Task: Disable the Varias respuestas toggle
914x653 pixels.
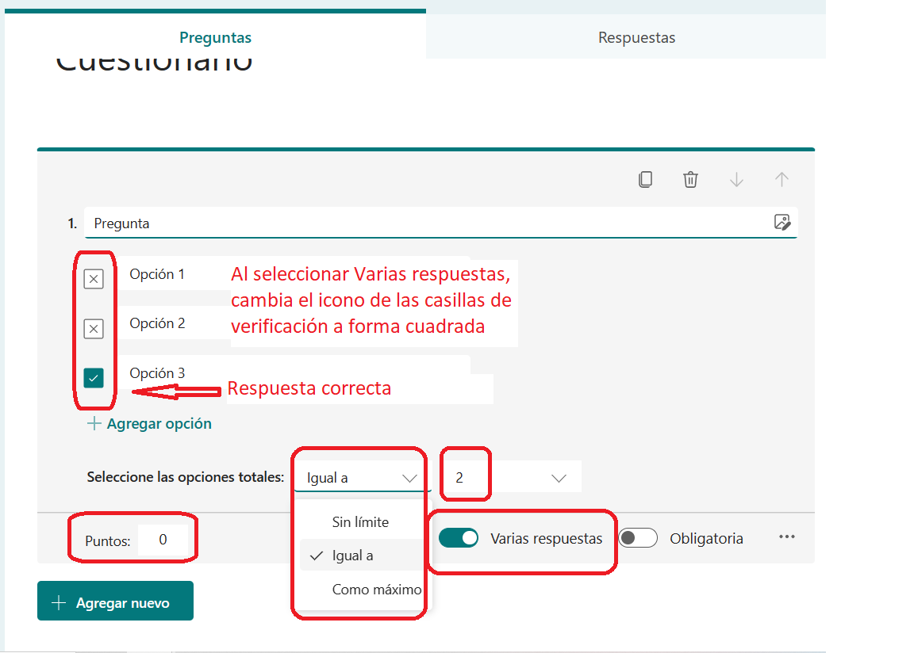Action: (x=459, y=538)
